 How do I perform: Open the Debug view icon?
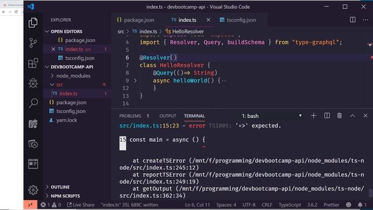point(33,83)
